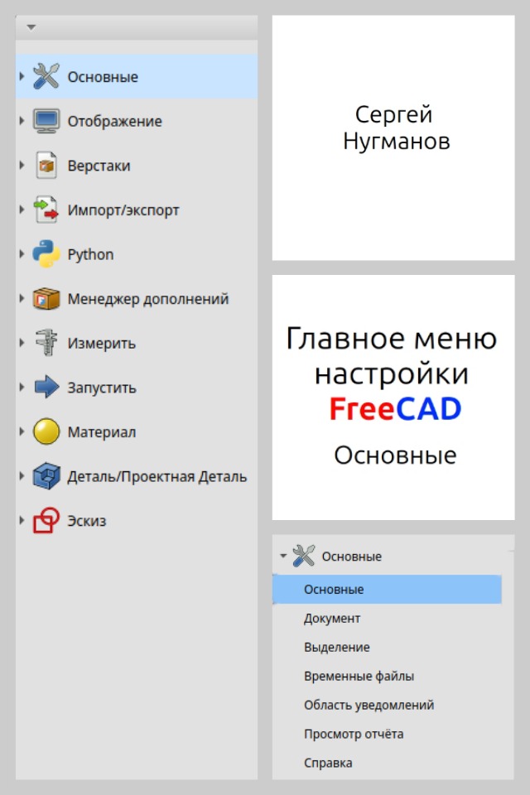The width and height of the screenshot is (530, 795).
Task: Expand the Основные category in left list
Action: pyautogui.click(x=22, y=76)
